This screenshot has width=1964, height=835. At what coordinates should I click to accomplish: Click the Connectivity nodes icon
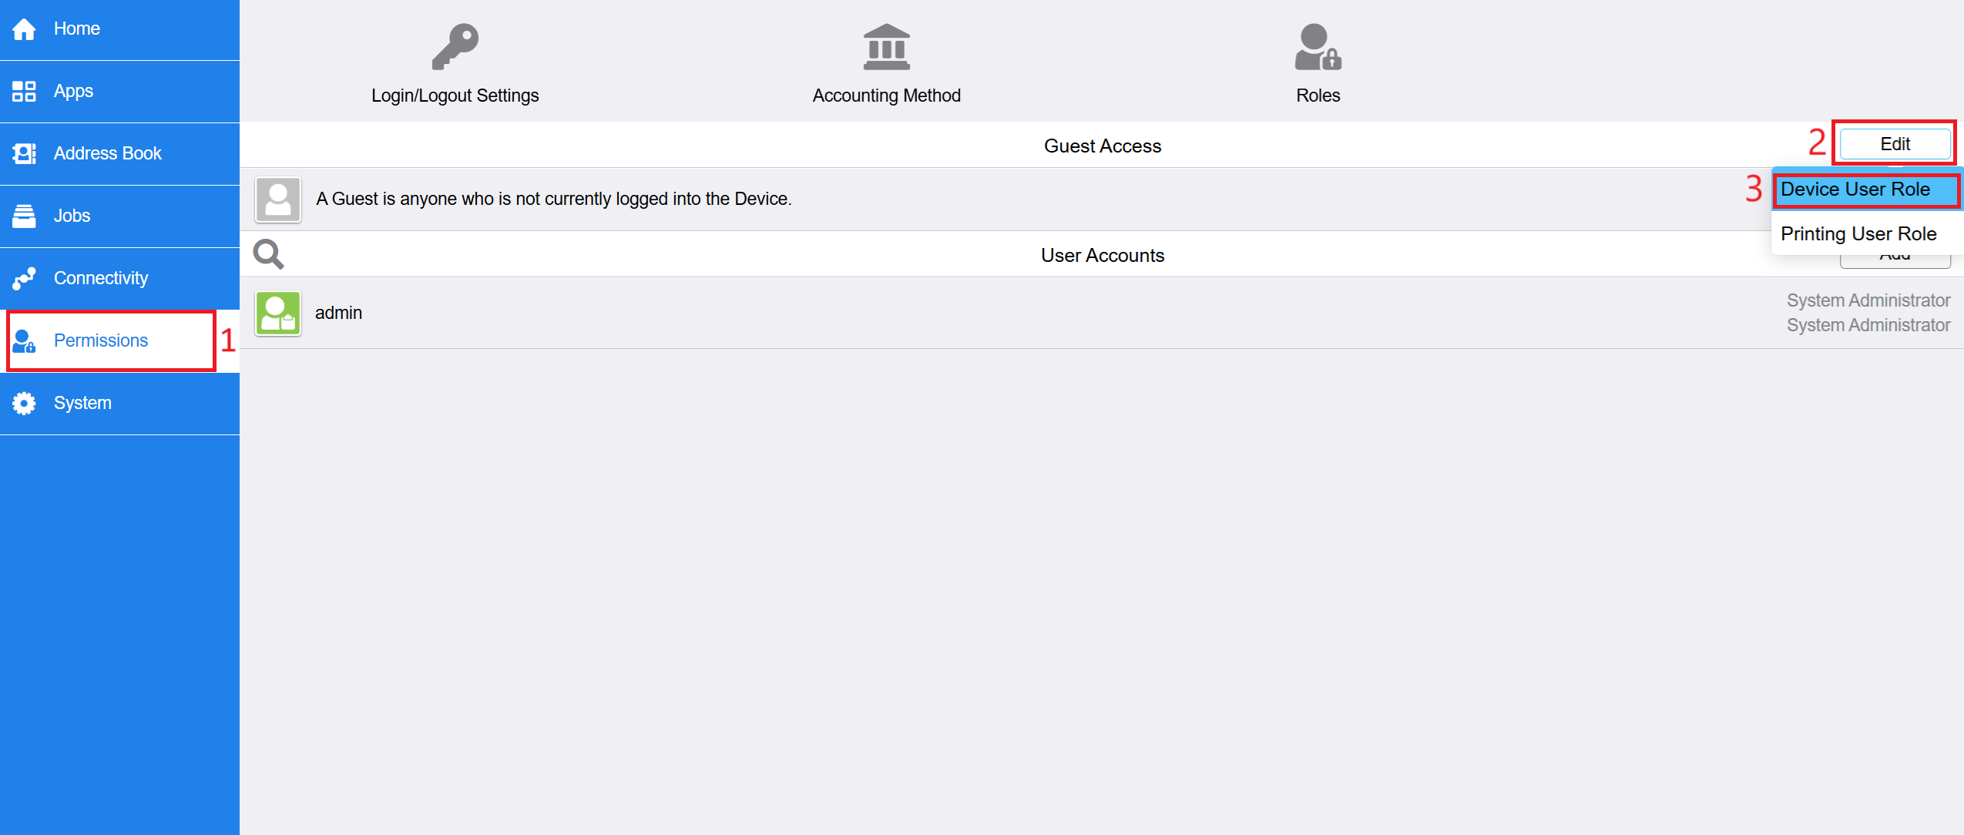tap(24, 278)
